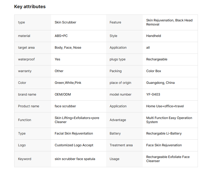The height and width of the screenshot is (171, 205).
Task: Select the "Color Box" packing value
Action: click(x=154, y=71)
